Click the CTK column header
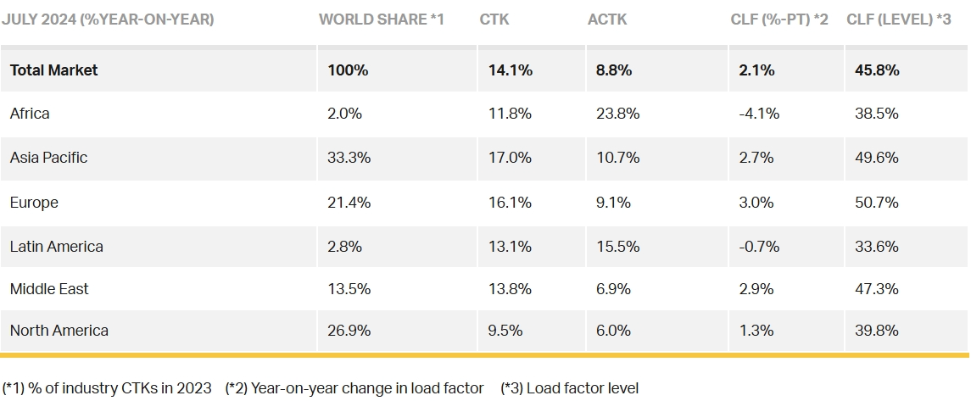This screenshot has height=401, width=971. point(494,19)
